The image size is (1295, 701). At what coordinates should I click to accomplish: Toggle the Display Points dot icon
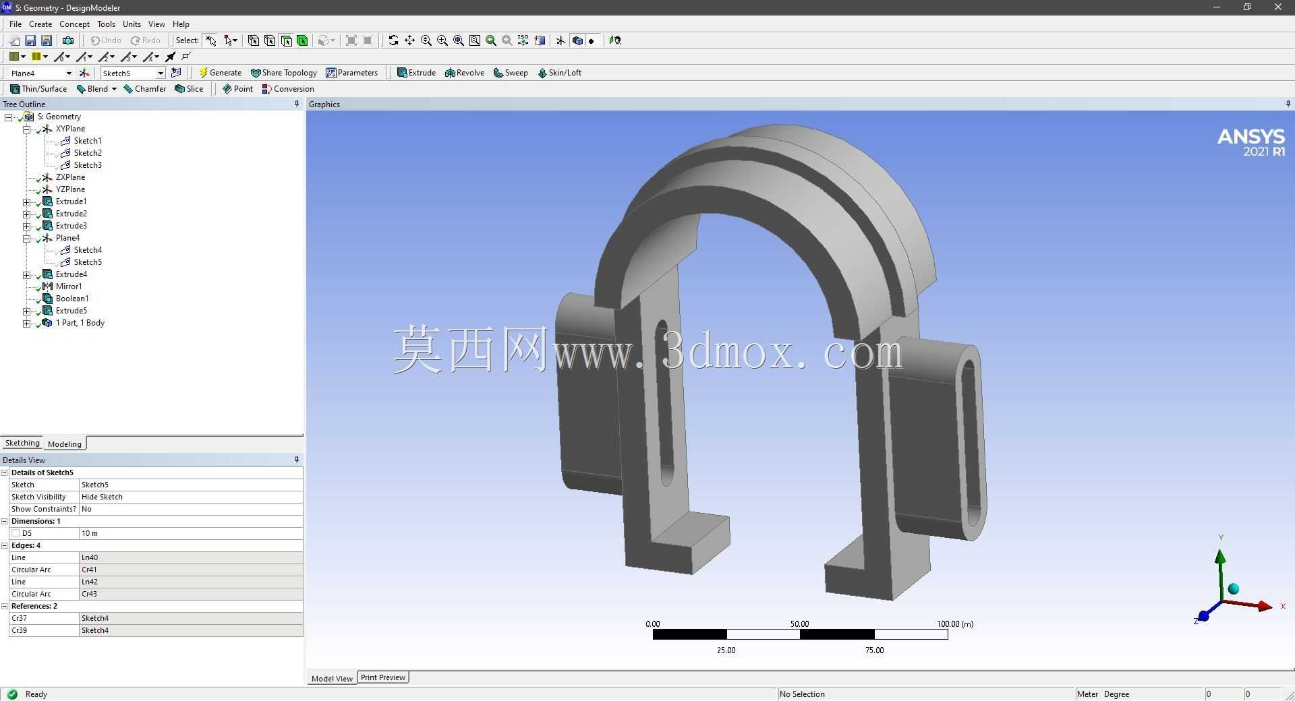pyautogui.click(x=592, y=41)
